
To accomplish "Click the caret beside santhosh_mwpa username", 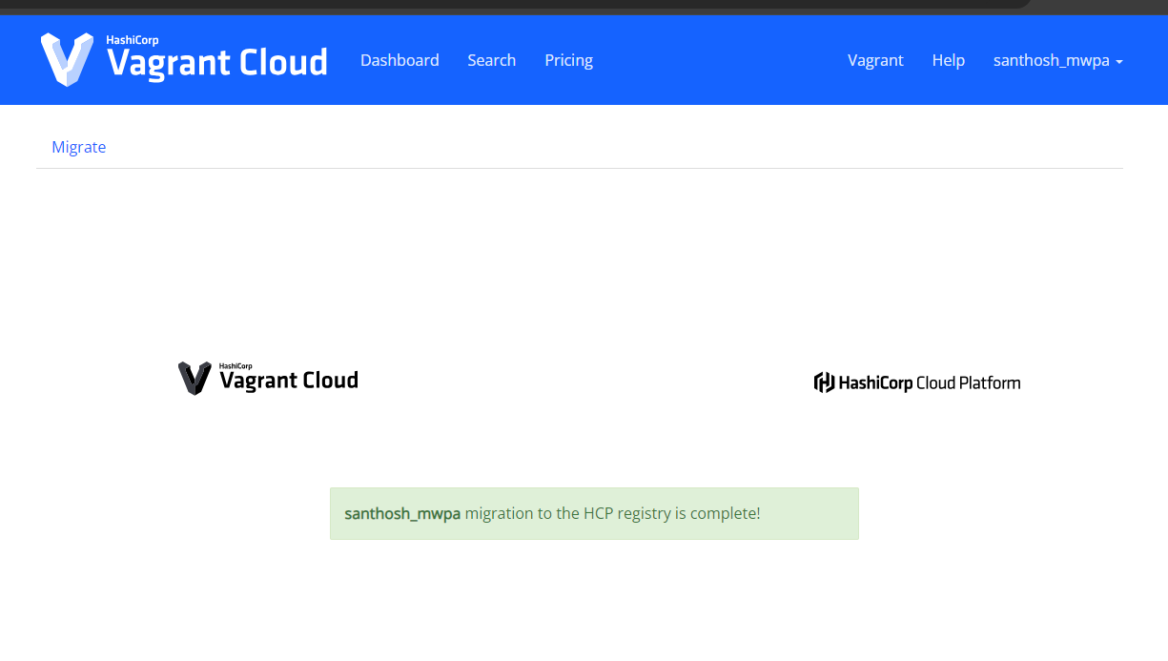I will 1119,62.
